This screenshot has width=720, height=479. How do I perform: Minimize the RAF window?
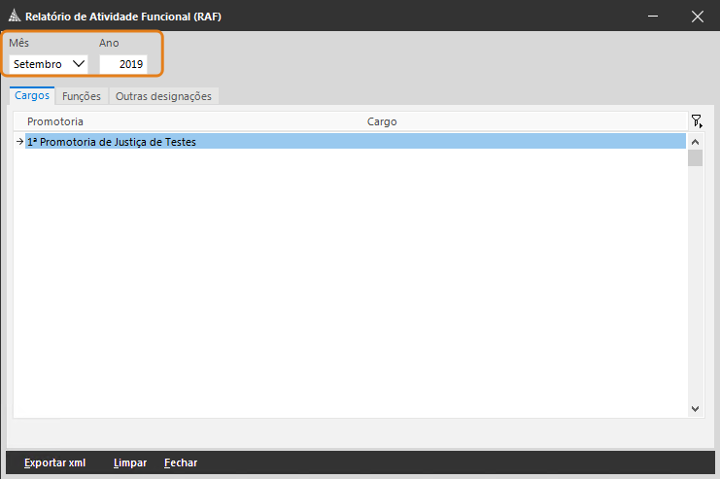tap(653, 17)
